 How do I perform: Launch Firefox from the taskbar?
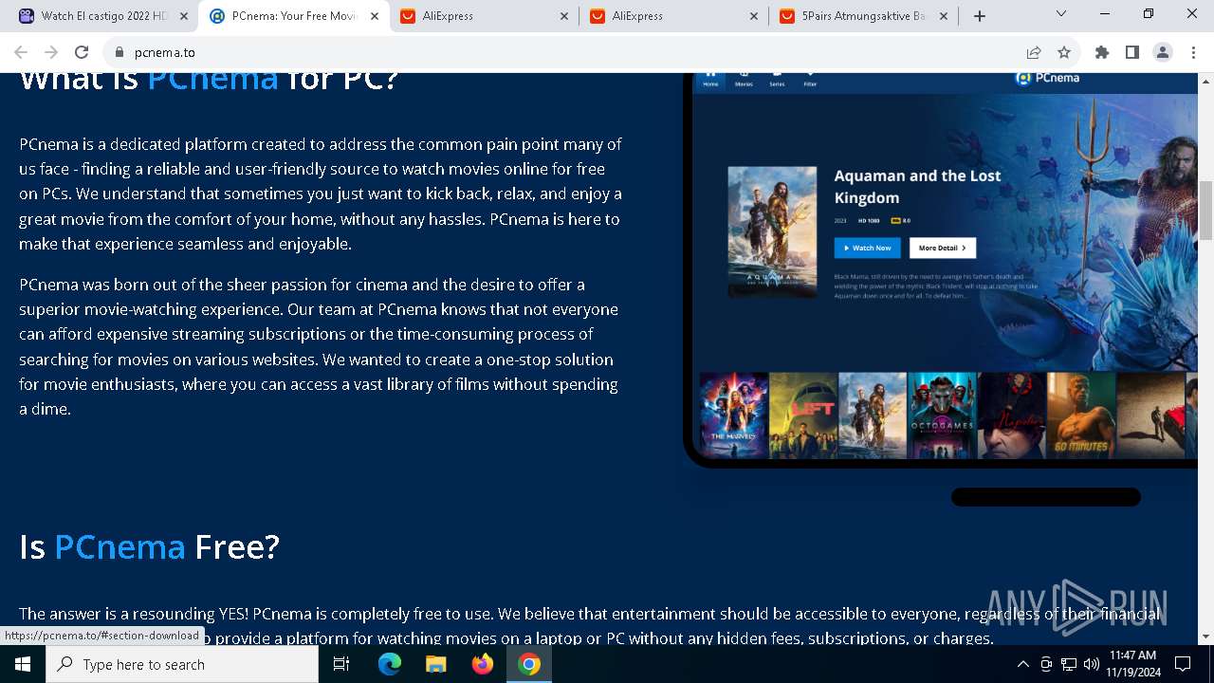(483, 664)
